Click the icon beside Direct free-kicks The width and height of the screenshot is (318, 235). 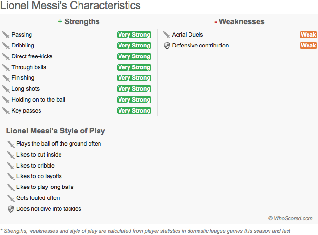click(x=6, y=56)
